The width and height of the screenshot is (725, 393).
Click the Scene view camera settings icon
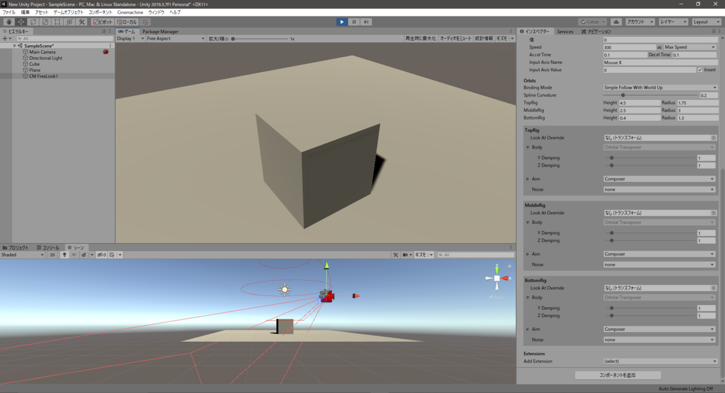pyautogui.click(x=408, y=255)
